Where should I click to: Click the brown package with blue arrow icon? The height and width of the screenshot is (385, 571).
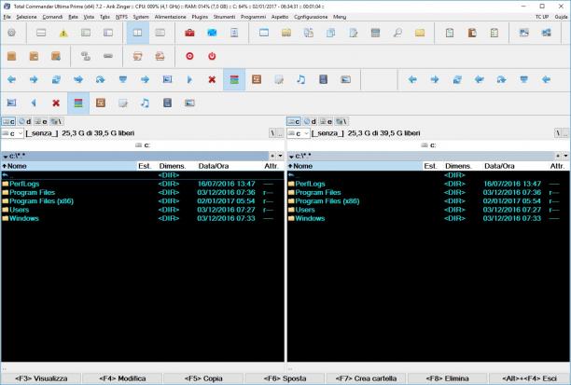[x=56, y=56]
